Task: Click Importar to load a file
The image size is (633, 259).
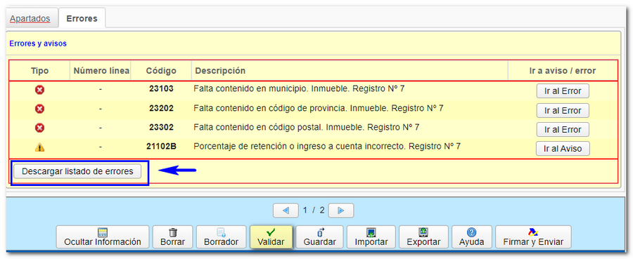Action: 371,237
